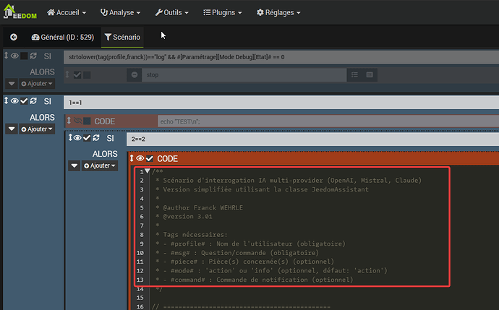
Task: Click the move handle of the orange CODE block
Action: click(x=132, y=158)
